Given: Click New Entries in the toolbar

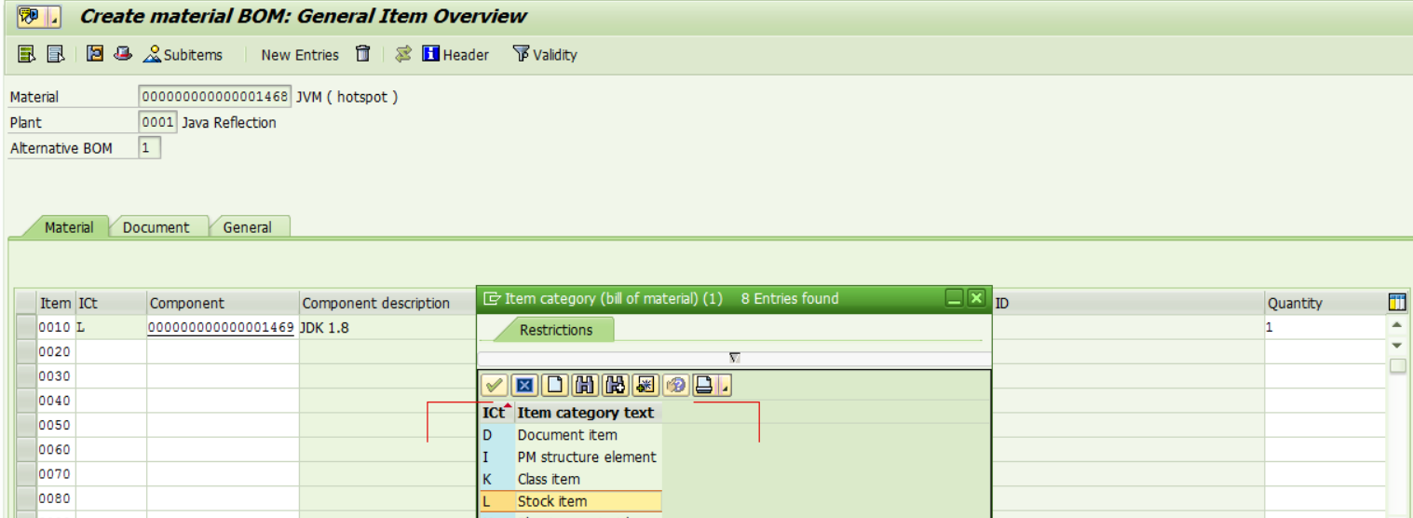Looking at the screenshot, I should point(300,55).
